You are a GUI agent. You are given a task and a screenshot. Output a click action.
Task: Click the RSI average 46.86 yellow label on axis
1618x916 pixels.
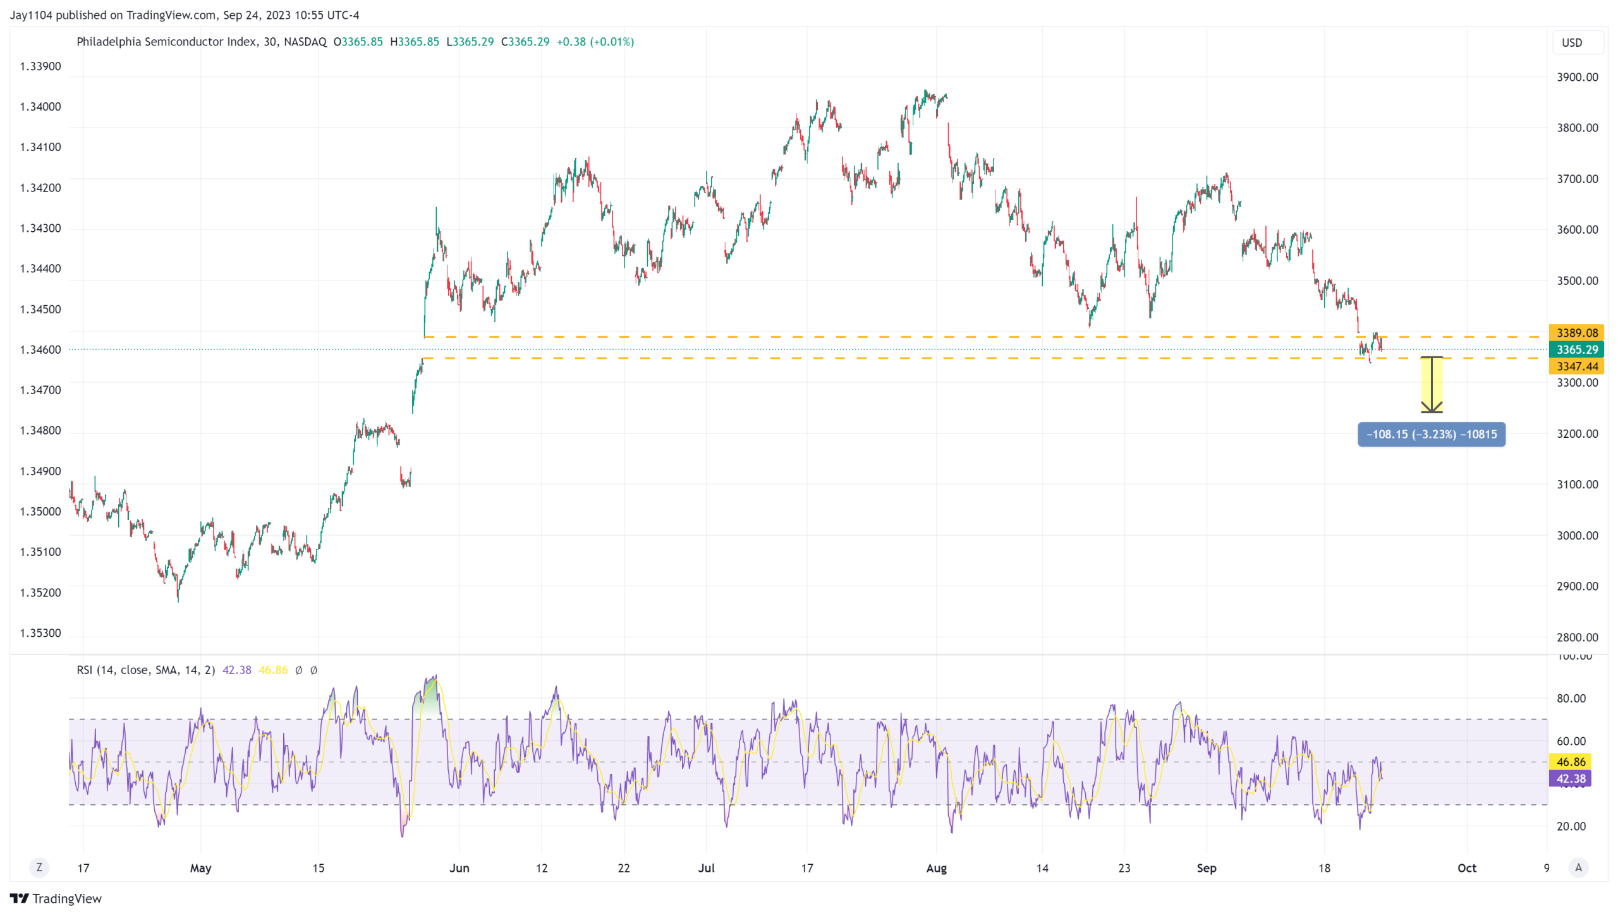pyautogui.click(x=1570, y=762)
